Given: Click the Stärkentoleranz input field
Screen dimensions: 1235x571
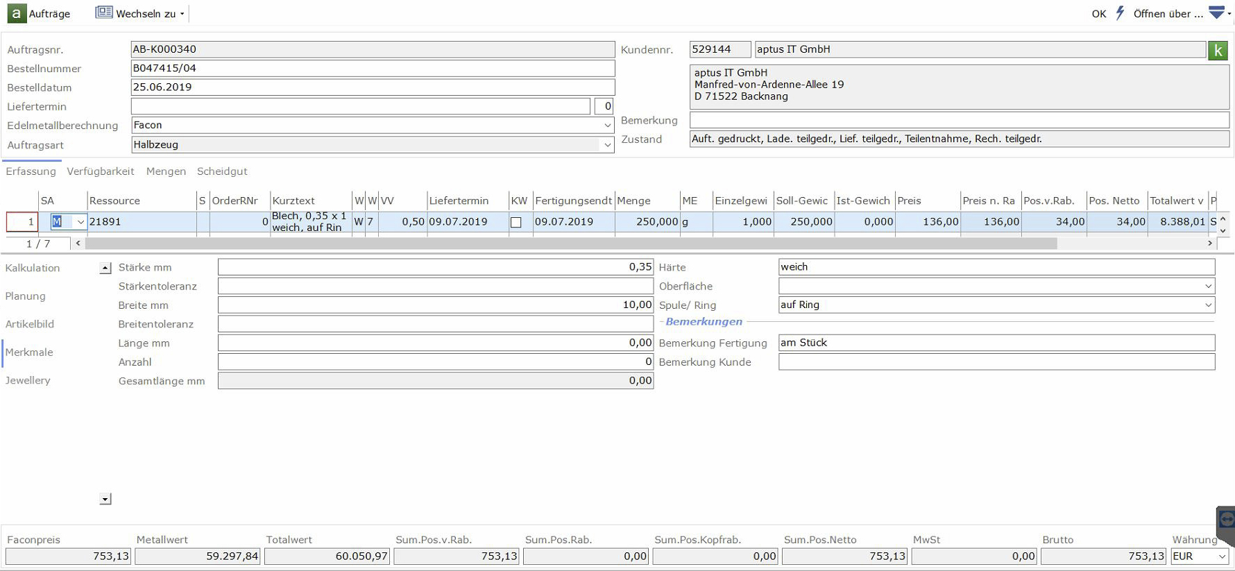Looking at the screenshot, I should click(436, 286).
